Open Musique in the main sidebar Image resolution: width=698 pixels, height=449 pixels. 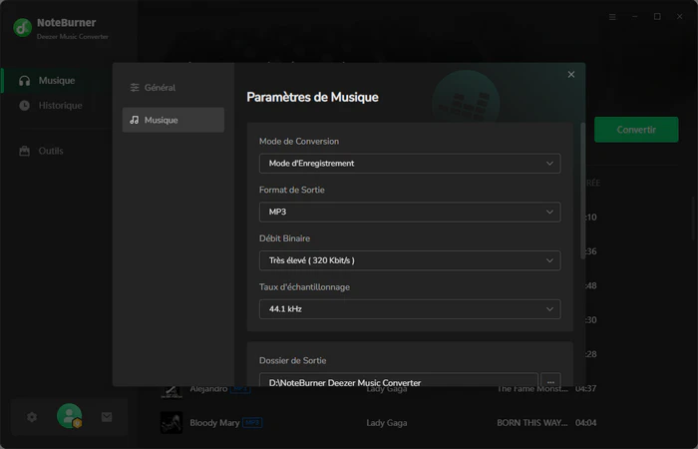coord(57,81)
